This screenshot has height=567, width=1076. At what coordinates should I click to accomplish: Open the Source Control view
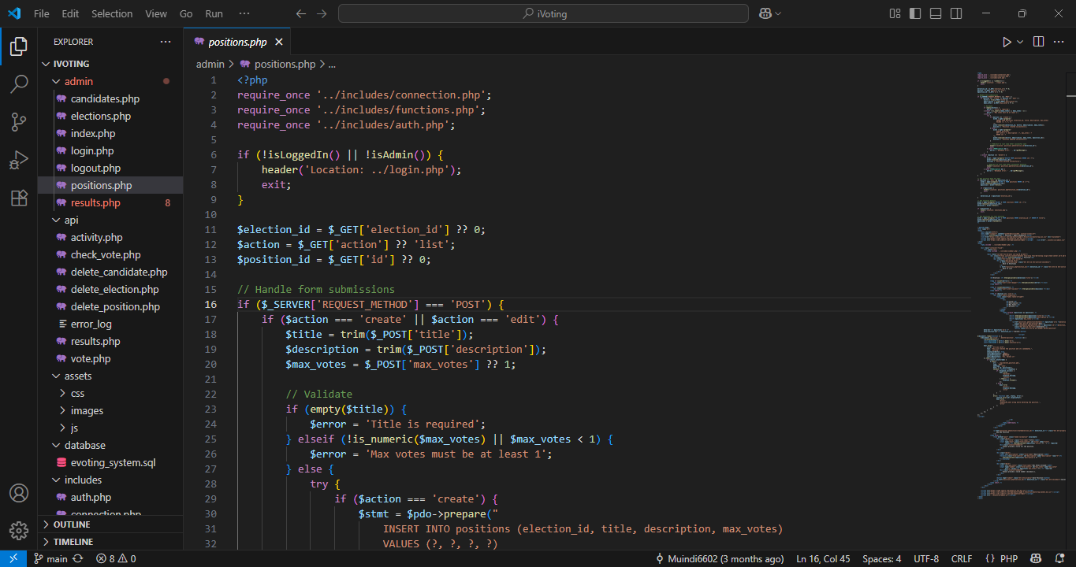(19, 122)
